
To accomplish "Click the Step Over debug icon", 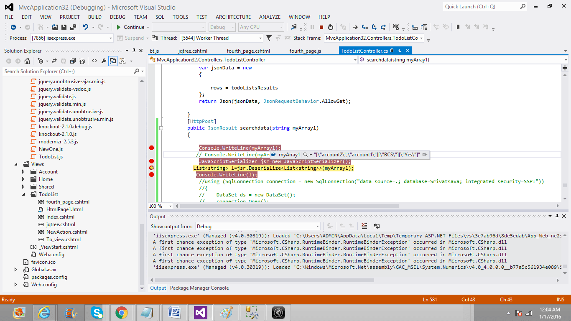I will coord(374,27).
